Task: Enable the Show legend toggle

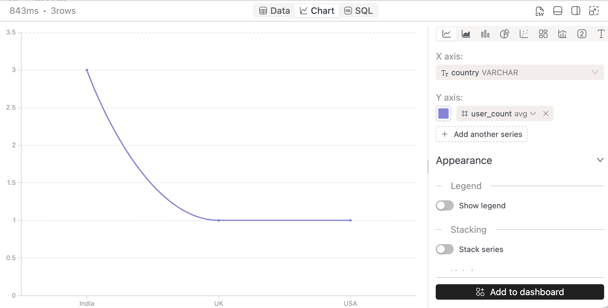Action: pos(444,206)
